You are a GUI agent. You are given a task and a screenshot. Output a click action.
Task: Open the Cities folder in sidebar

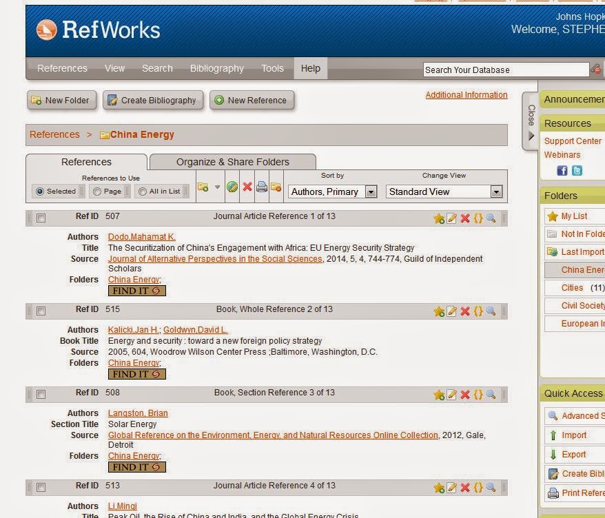pos(572,288)
